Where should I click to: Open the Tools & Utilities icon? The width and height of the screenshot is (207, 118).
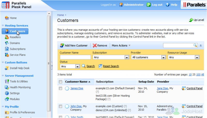coord(7,81)
